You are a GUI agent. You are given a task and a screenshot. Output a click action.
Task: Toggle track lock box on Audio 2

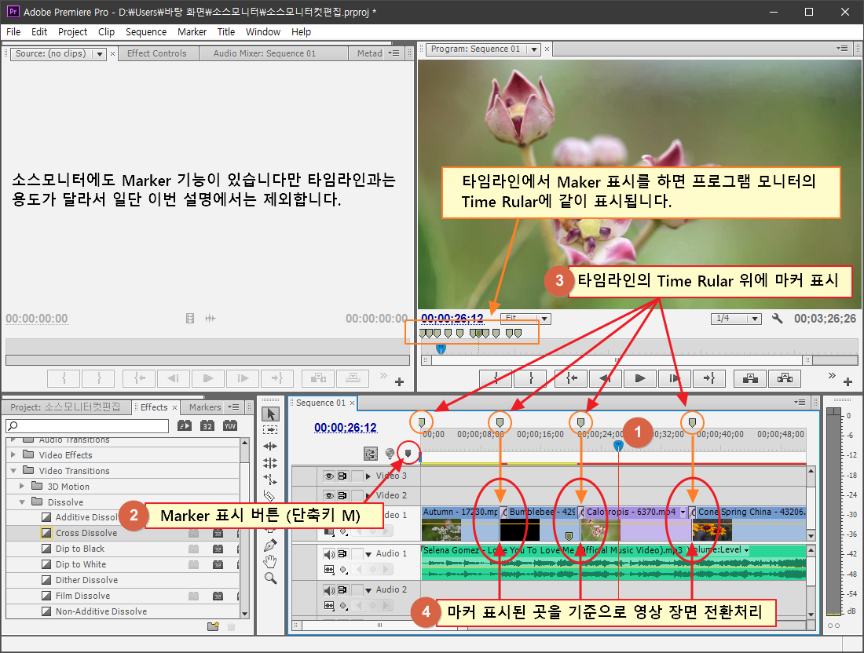[357, 590]
